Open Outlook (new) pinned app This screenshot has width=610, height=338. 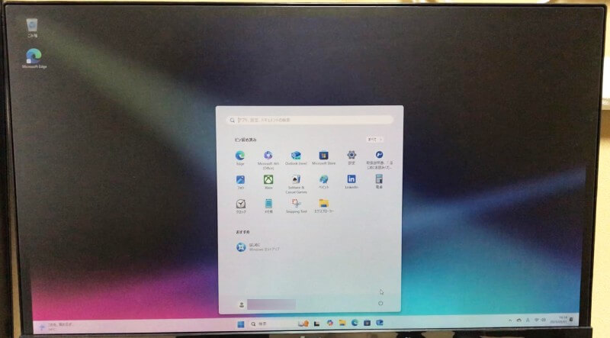(296, 158)
